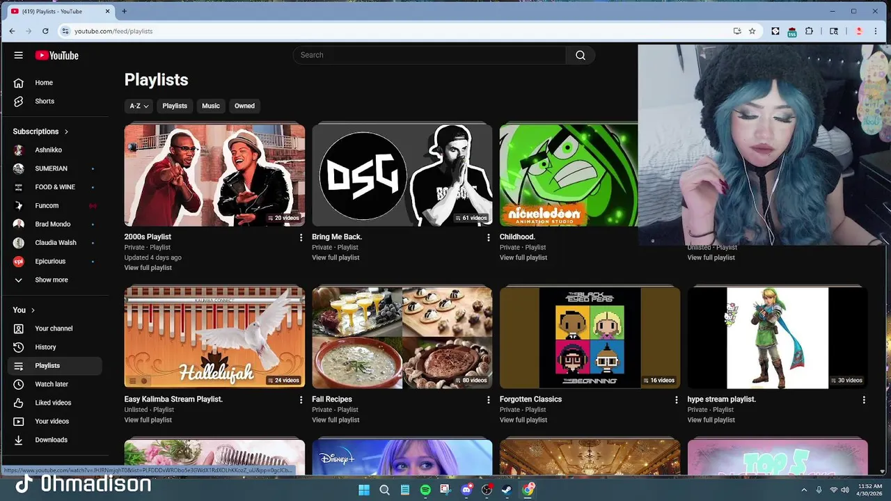Click the system tray volume icon

[844, 490]
